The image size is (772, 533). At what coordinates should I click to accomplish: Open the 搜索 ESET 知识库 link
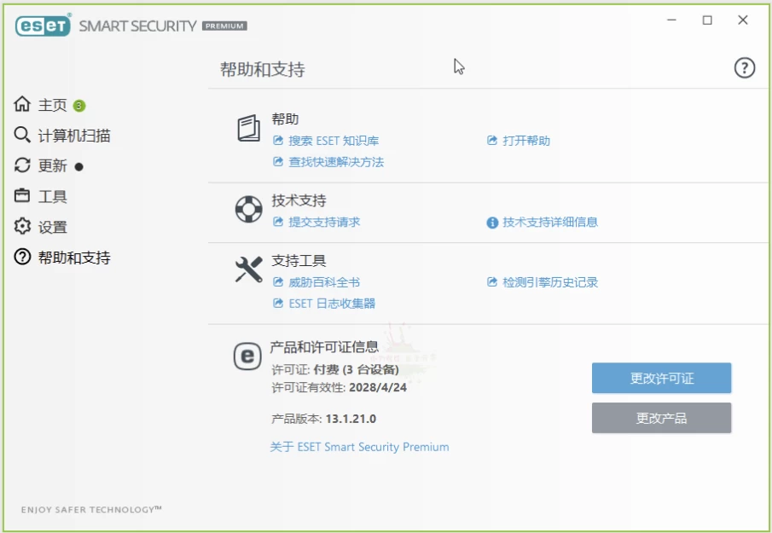335,142
